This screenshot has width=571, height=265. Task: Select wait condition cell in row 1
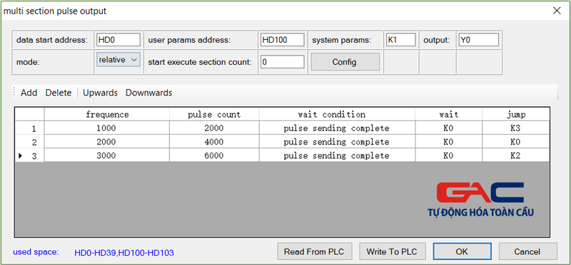[x=337, y=128]
